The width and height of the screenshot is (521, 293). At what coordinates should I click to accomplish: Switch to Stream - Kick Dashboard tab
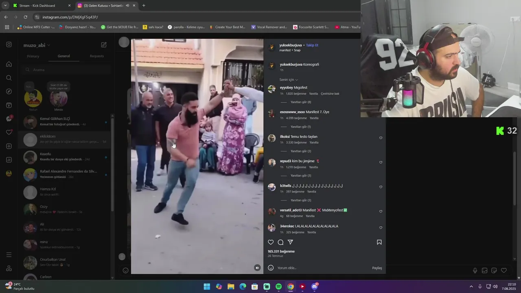(42, 6)
